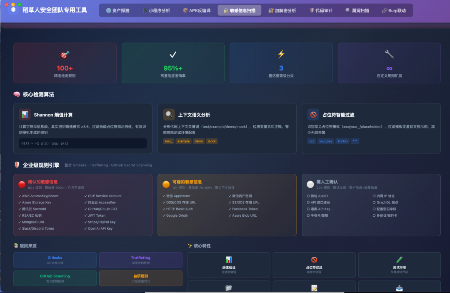Go to 加解密分析 tab

282,10
